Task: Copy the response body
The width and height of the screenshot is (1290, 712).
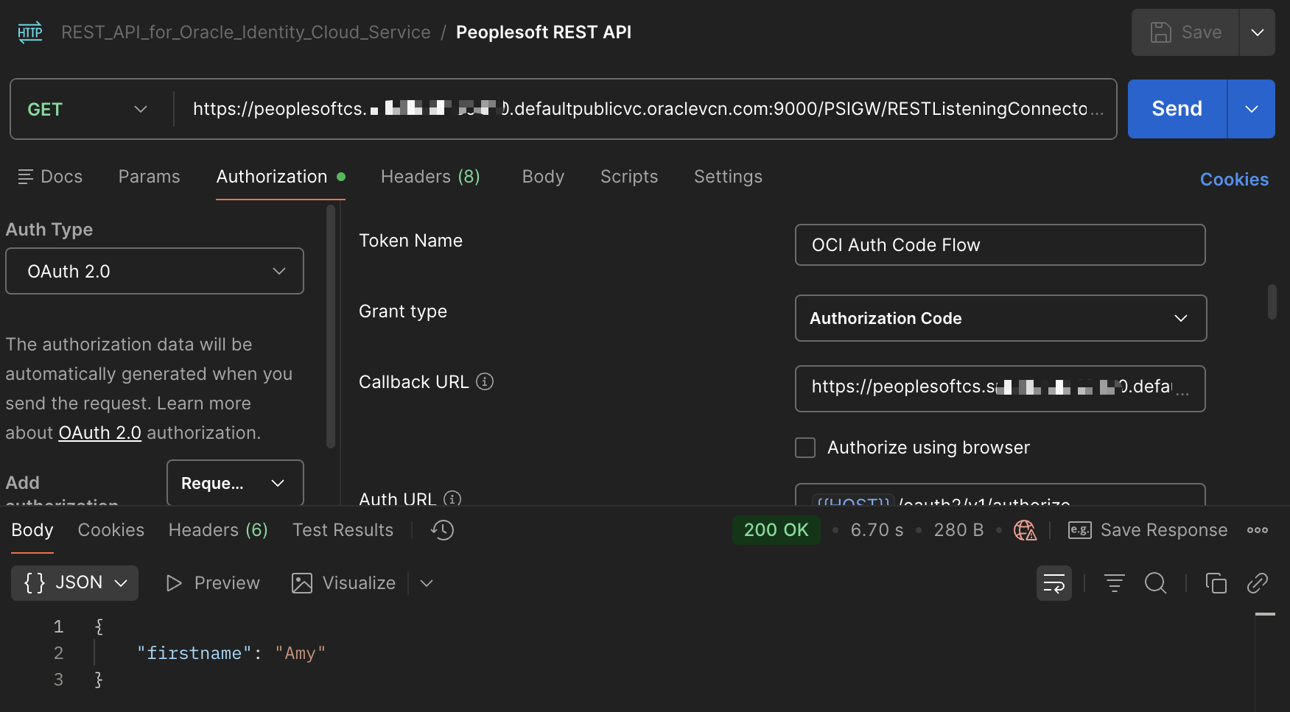Action: tap(1216, 583)
